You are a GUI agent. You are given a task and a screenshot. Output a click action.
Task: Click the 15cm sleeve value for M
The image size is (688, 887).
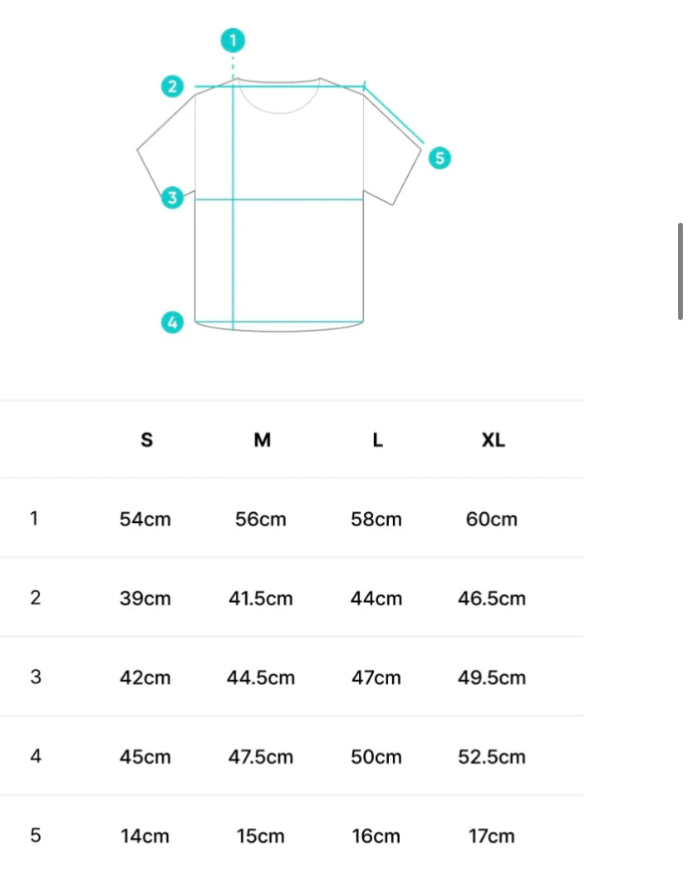[261, 836]
